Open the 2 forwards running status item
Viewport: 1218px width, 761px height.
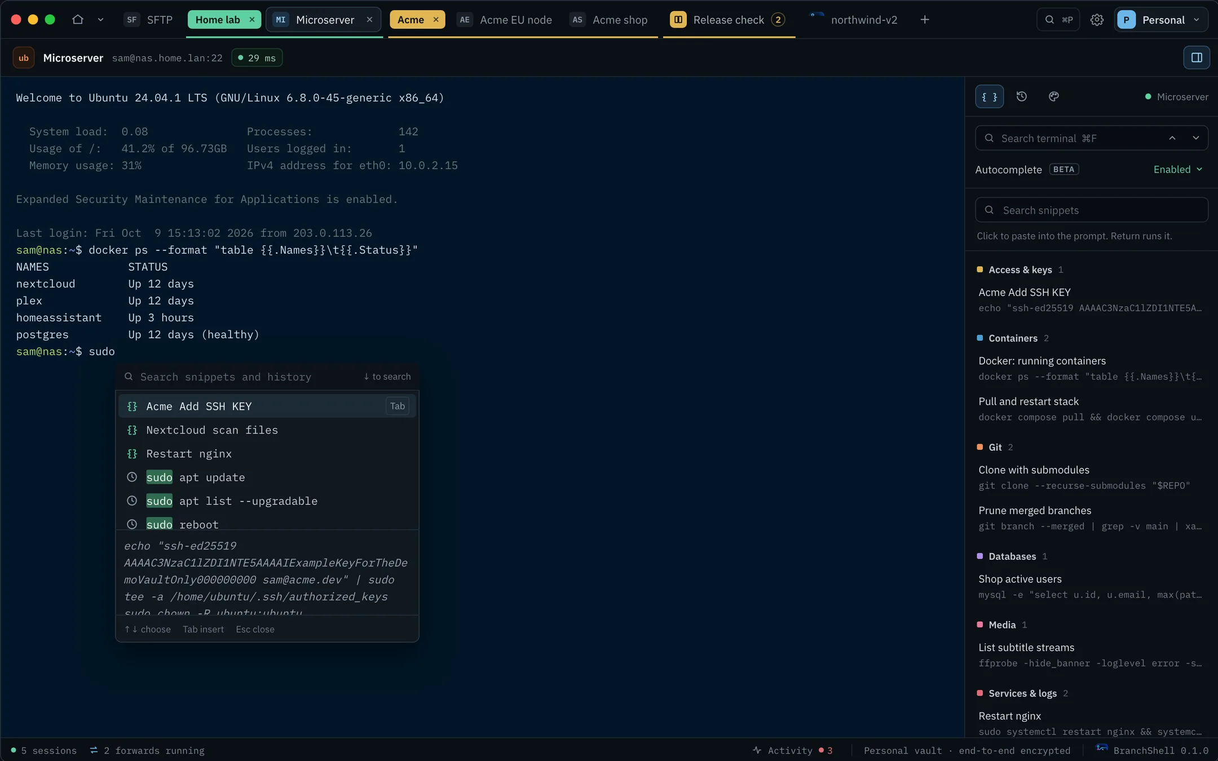tap(147, 750)
